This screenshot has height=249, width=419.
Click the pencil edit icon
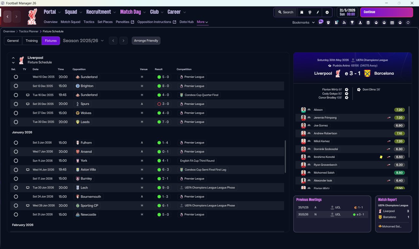(318, 12)
